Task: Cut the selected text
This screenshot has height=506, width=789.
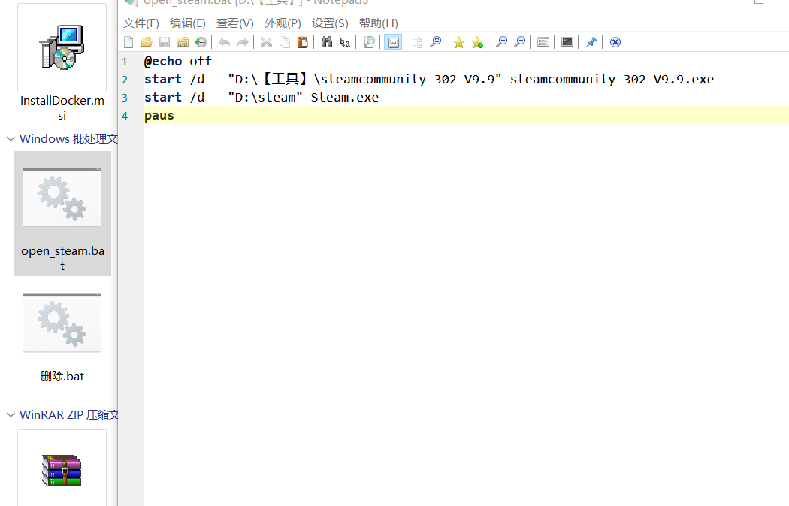Action: coord(266,42)
